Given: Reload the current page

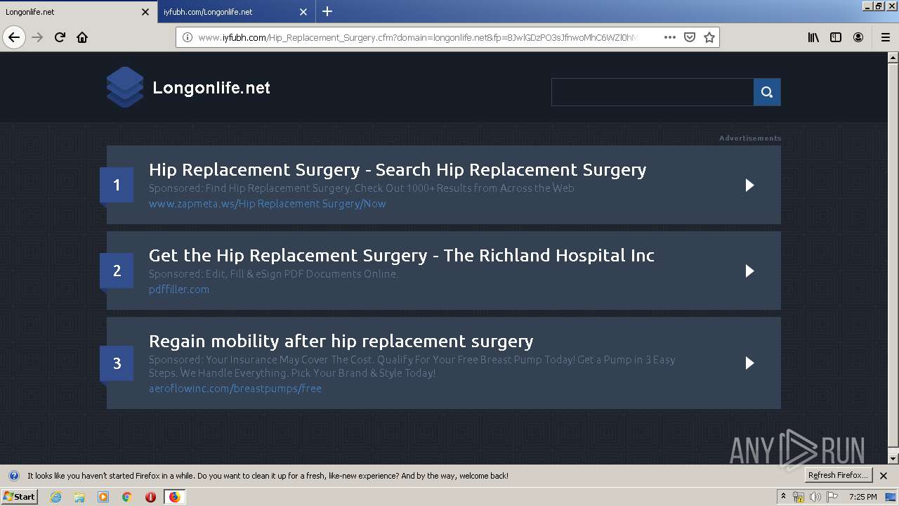Looking at the screenshot, I should tap(60, 37).
